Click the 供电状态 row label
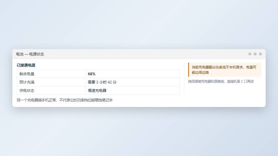Screen dimensions: 278x156 [x=27, y=90]
